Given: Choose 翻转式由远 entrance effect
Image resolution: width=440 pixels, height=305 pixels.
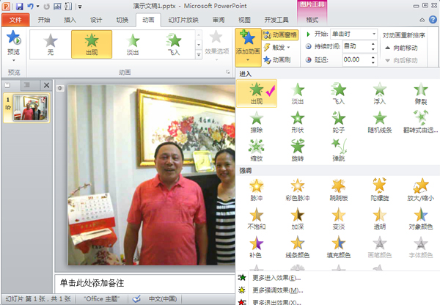Looking at the screenshot, I should (421, 122).
